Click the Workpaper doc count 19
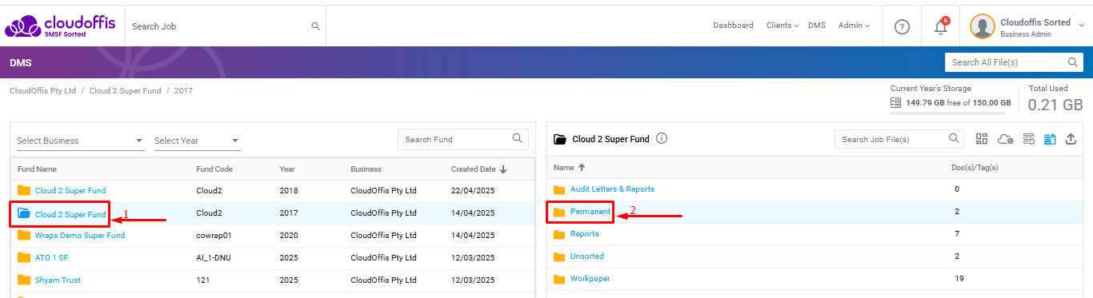The width and height of the screenshot is (1093, 298). pyautogui.click(x=959, y=279)
